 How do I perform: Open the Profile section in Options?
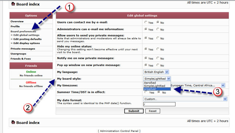(x=15, y=26)
